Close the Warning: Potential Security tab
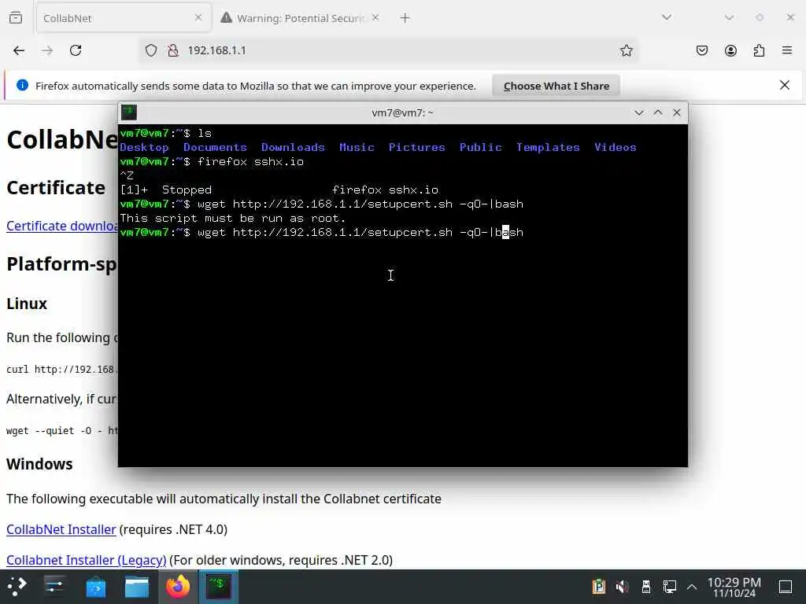Screen dimensions: 806x604 [375, 17]
